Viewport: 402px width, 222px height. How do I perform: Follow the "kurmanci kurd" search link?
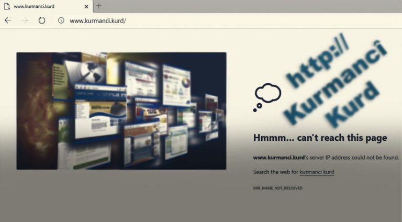click(317, 172)
